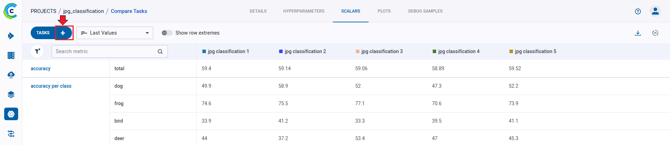Open the jpg_classification breadcrumb link
The height and width of the screenshot is (145, 670).
[x=83, y=11]
